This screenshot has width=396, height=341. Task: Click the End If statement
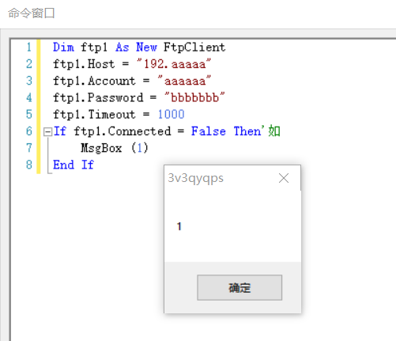(x=74, y=165)
